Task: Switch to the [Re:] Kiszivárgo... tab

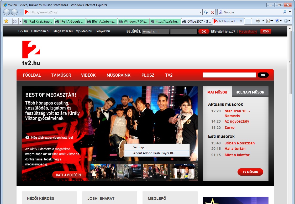Action: pyautogui.click(x=38, y=22)
